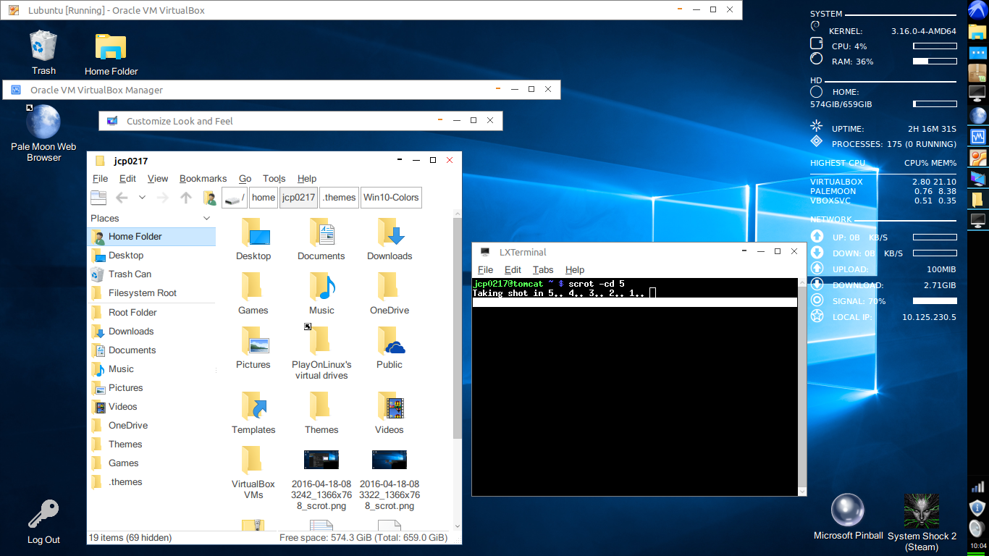Go forward in the file manager toolbar
Screen dimensions: 989x556
163,198
